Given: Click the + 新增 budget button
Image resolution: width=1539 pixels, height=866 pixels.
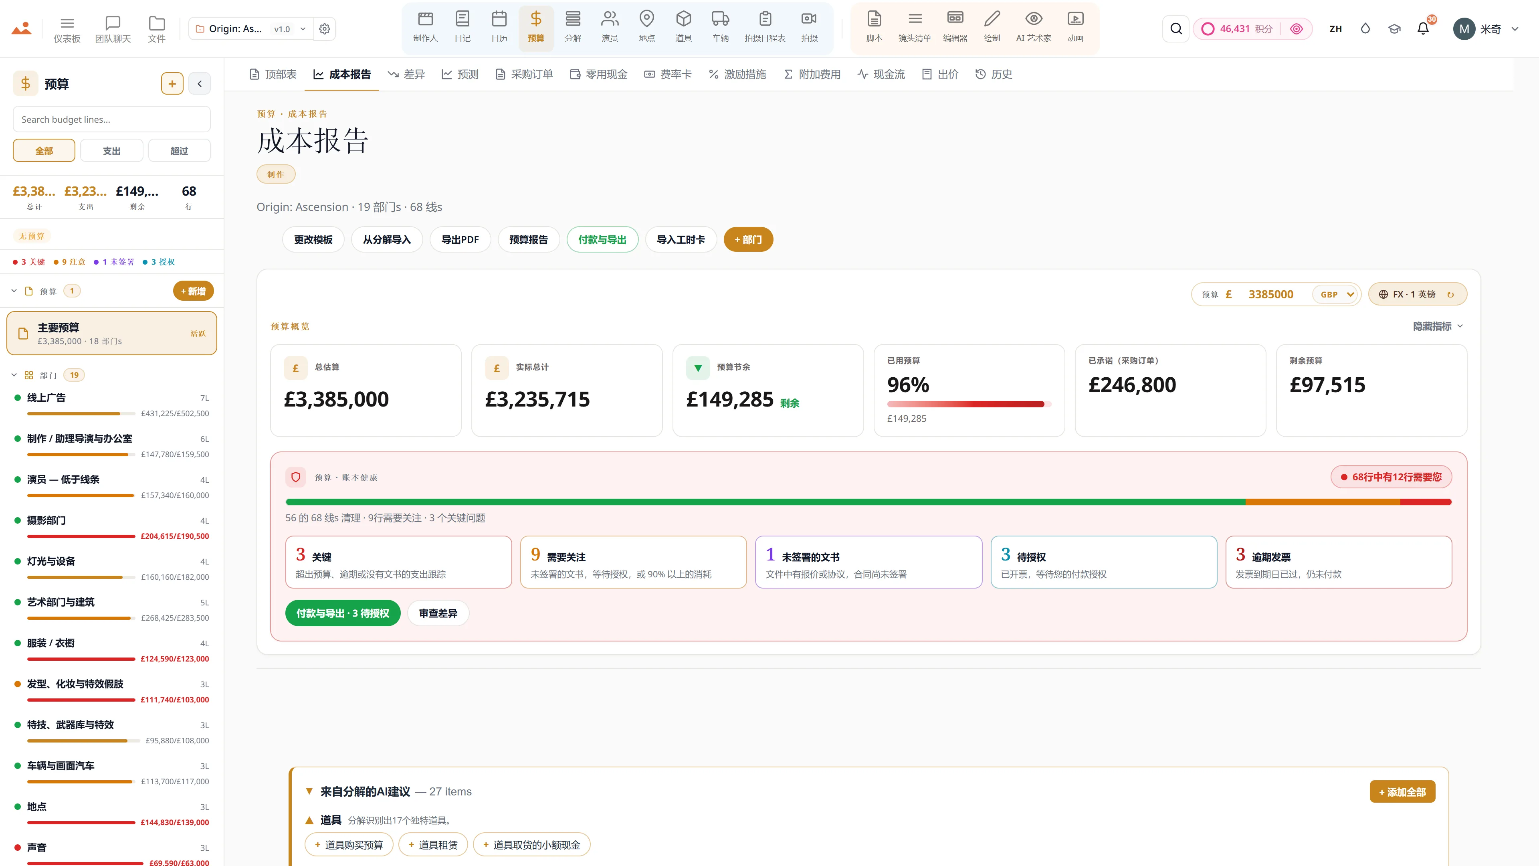Looking at the screenshot, I should (x=193, y=291).
